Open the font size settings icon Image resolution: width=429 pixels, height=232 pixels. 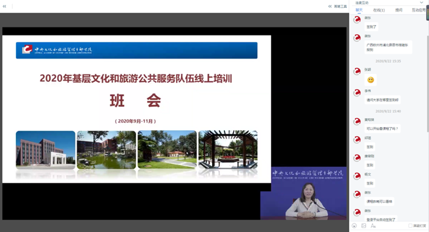[x=373, y=226]
